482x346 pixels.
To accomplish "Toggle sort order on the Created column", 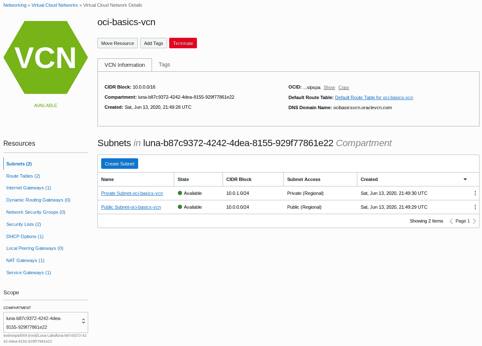I will (465, 179).
